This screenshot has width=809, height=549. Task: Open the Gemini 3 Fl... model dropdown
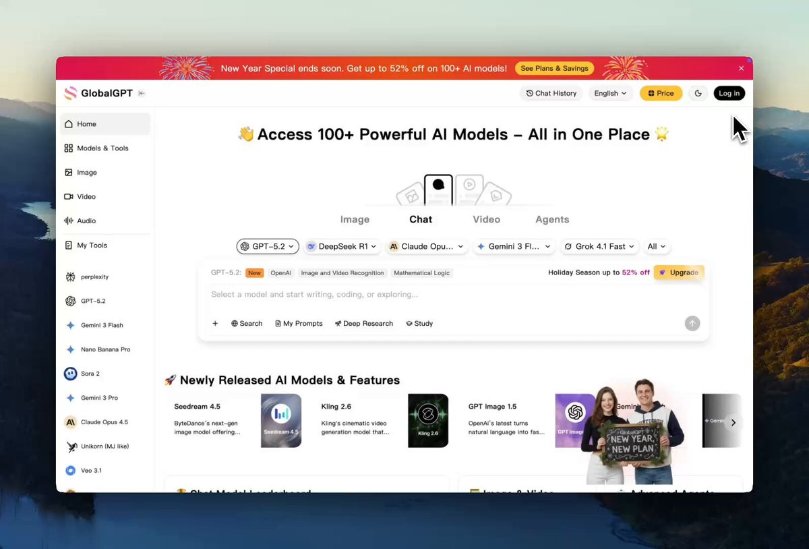coord(514,247)
